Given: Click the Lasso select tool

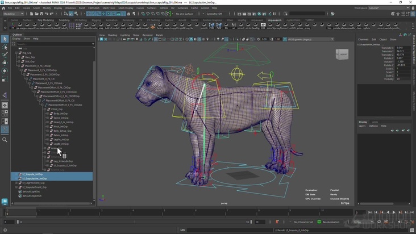Looking at the screenshot, I should coord(5,47).
